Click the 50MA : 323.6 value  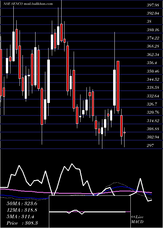[x=22, y=204]
